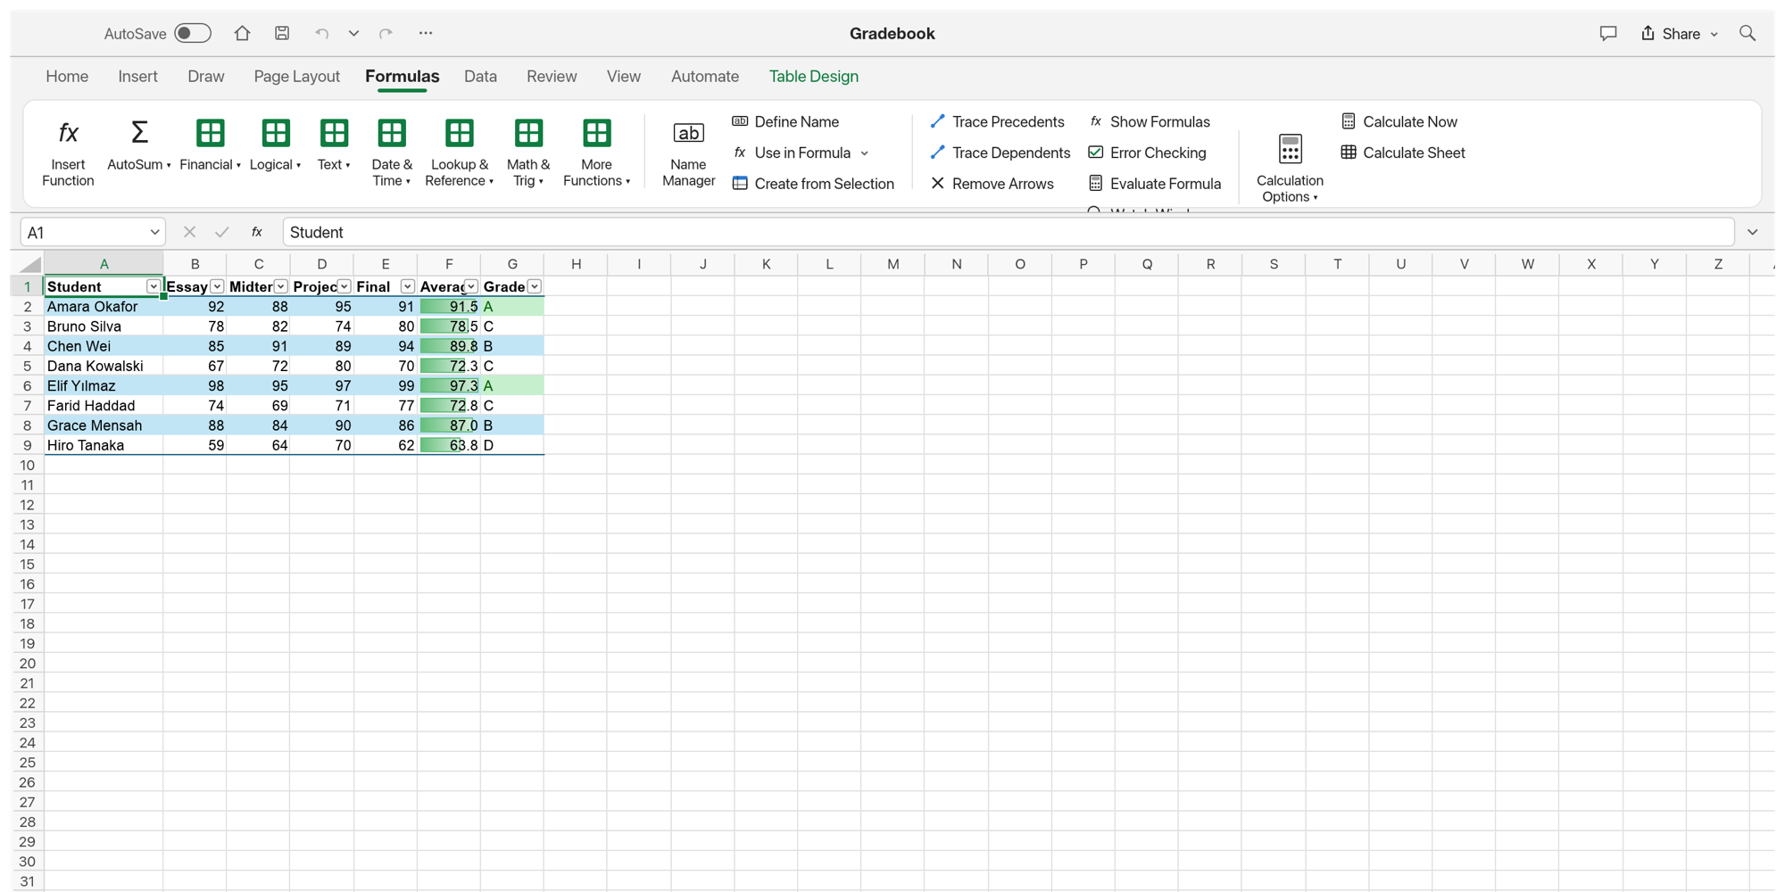Click the Trace Precedents icon
This screenshot has height=892, width=1785.
pyautogui.click(x=937, y=121)
